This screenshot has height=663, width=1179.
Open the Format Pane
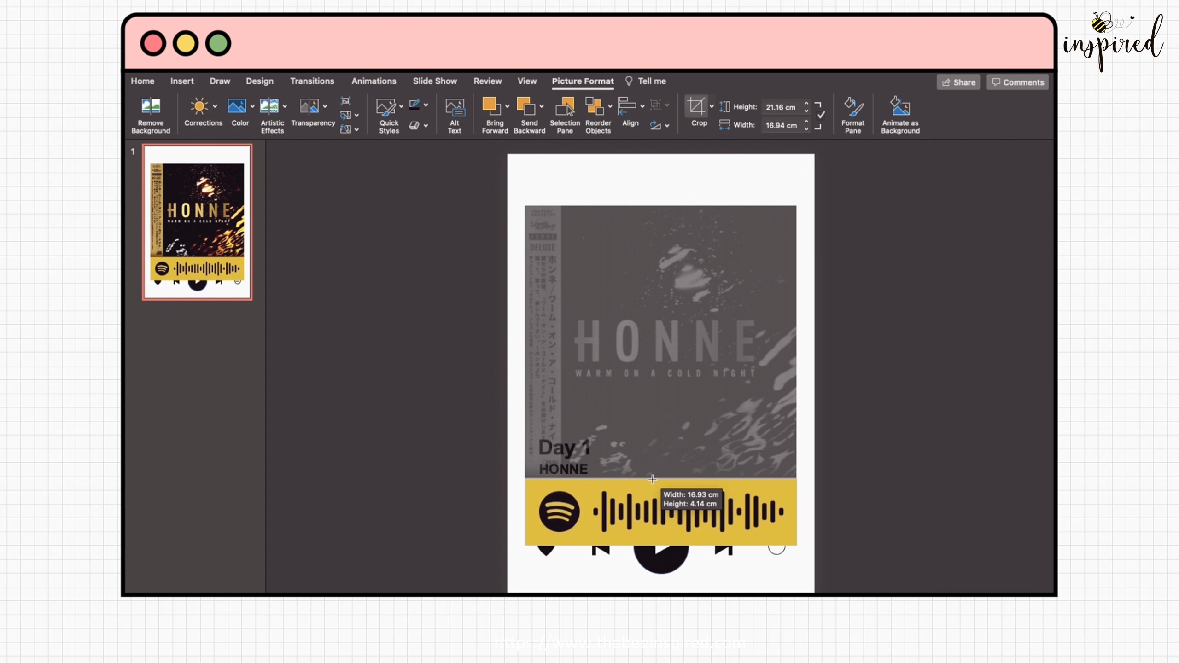[x=853, y=116]
